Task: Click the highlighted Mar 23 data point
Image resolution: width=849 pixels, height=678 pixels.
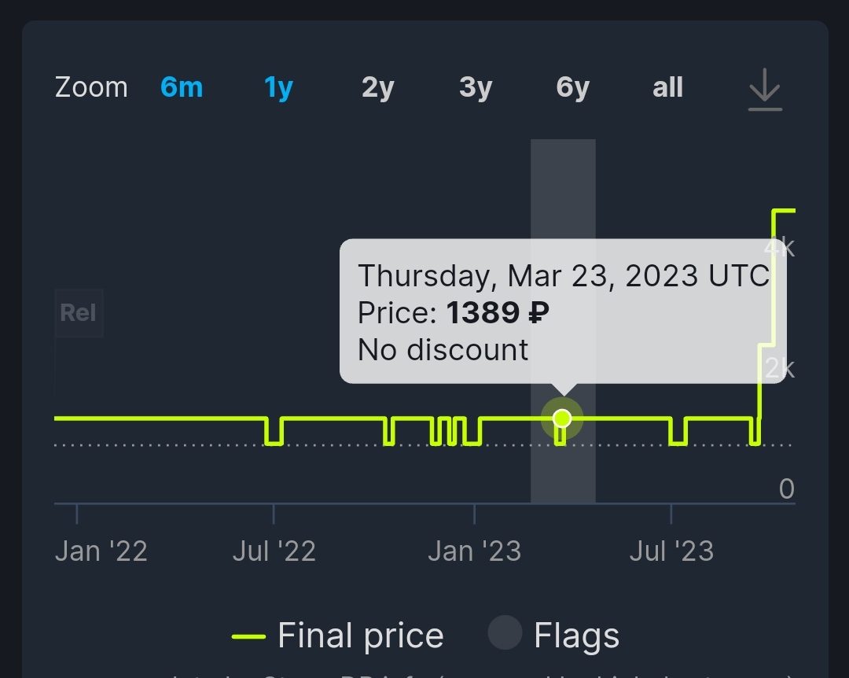Action: click(x=562, y=418)
